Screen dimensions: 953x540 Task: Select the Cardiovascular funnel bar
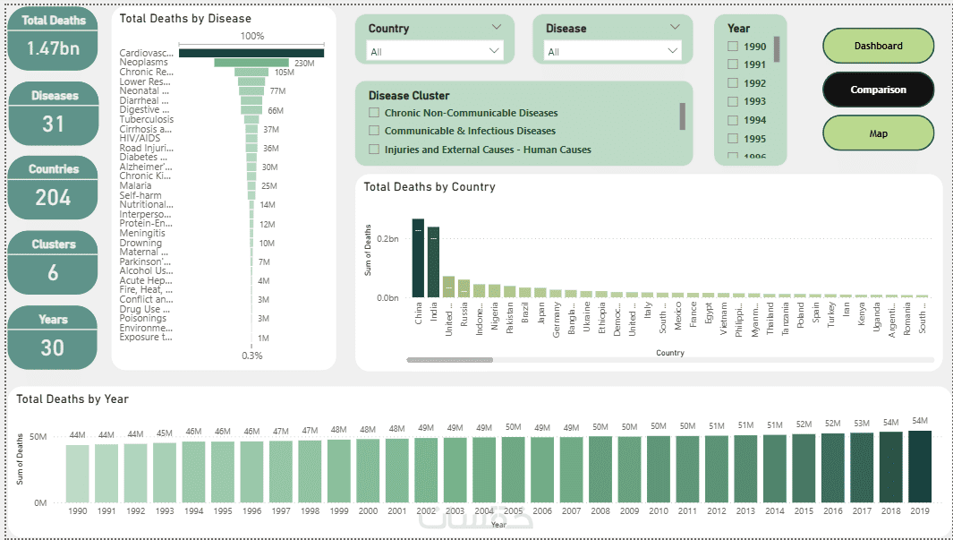pyautogui.click(x=251, y=53)
